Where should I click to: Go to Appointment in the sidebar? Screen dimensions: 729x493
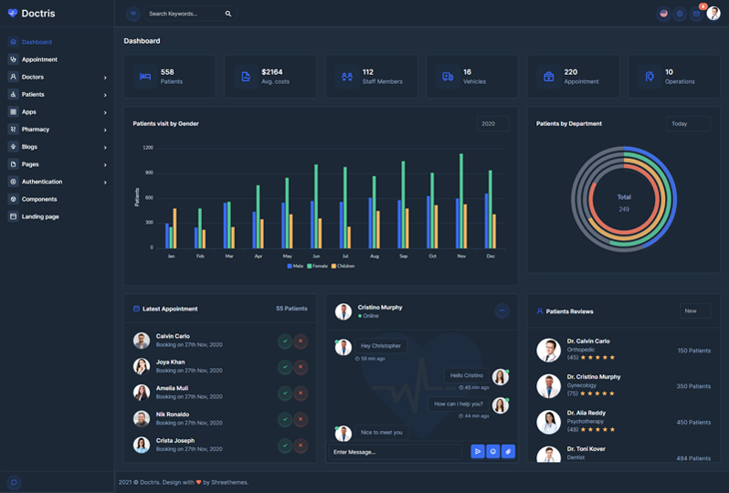39,59
